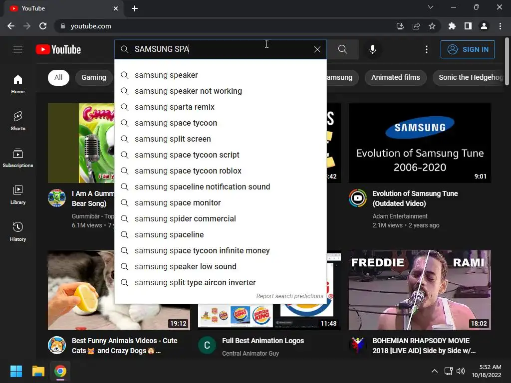Click the YouTube logo
Viewport: 511px width, 383px height.
point(58,49)
